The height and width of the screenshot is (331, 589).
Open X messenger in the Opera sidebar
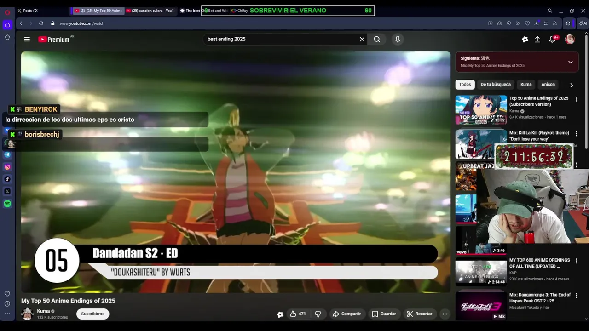click(7, 191)
